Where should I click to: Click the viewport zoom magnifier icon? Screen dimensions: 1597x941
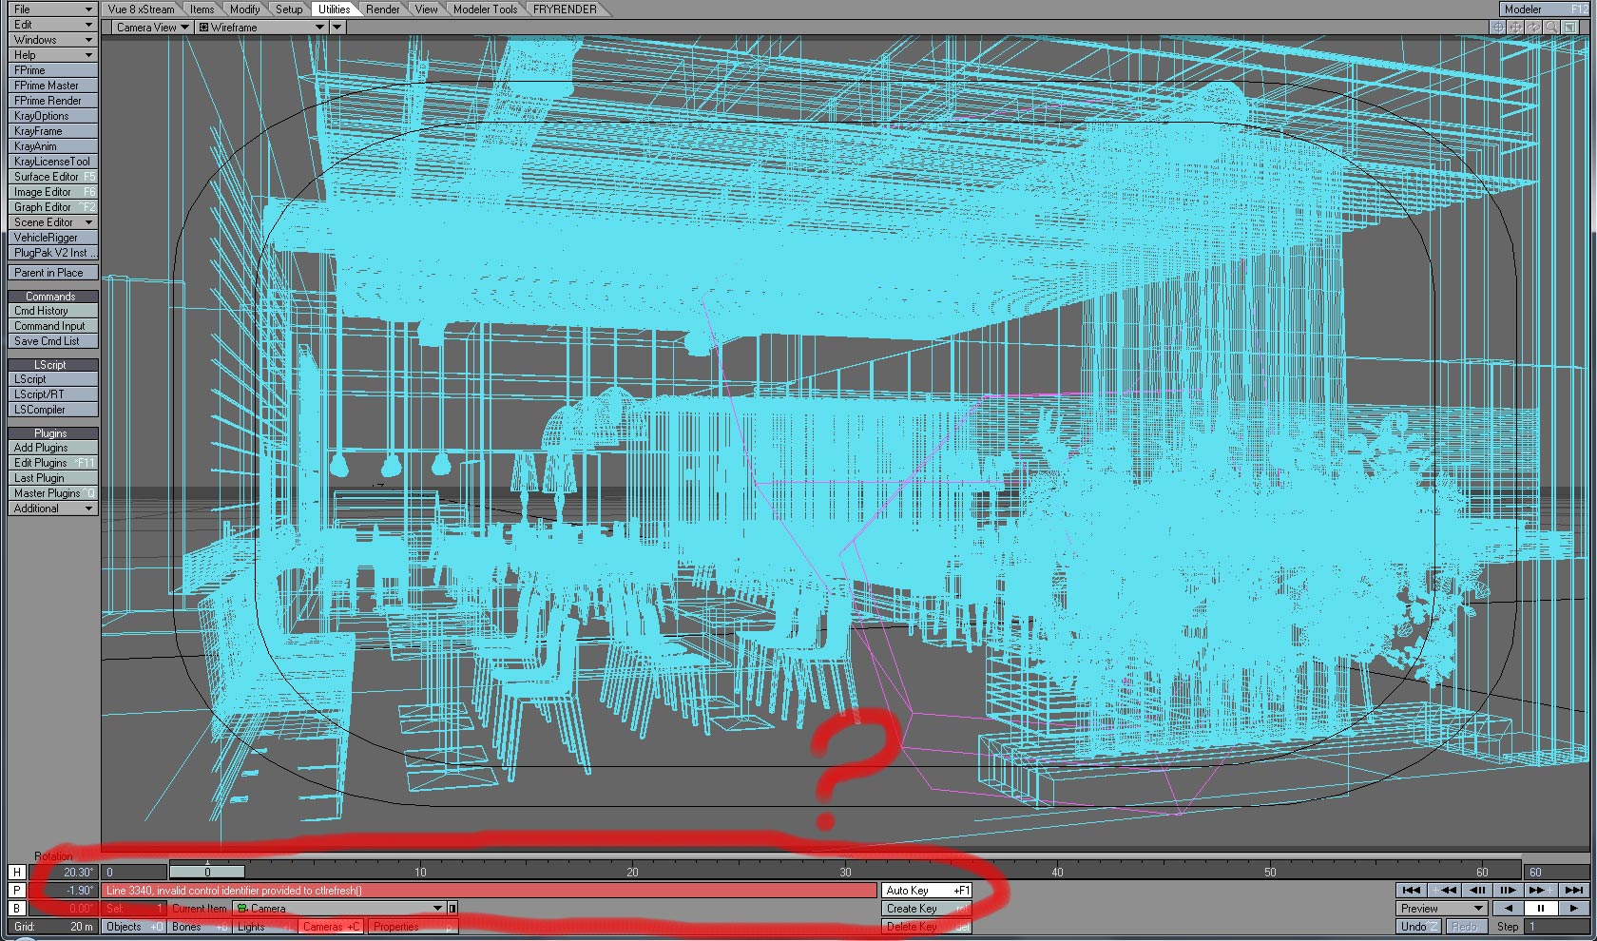pos(1551,28)
